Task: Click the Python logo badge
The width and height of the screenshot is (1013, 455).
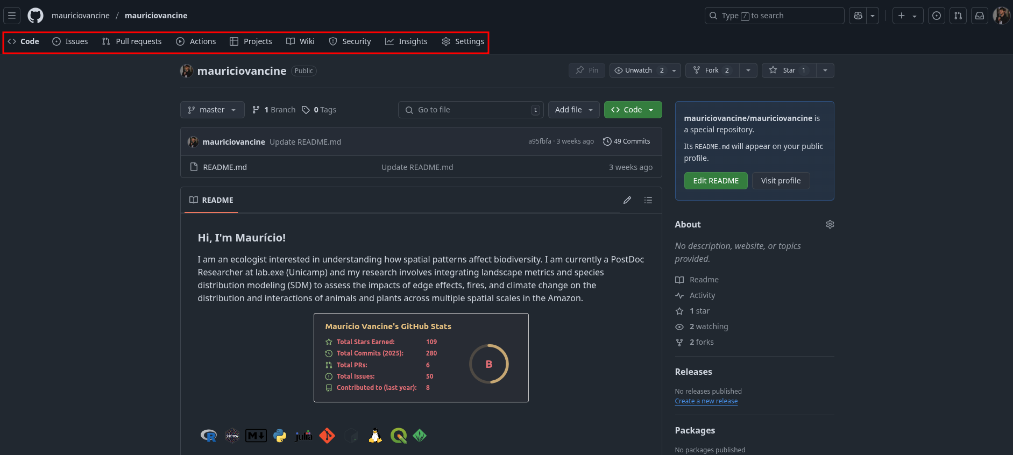Action: pos(280,436)
